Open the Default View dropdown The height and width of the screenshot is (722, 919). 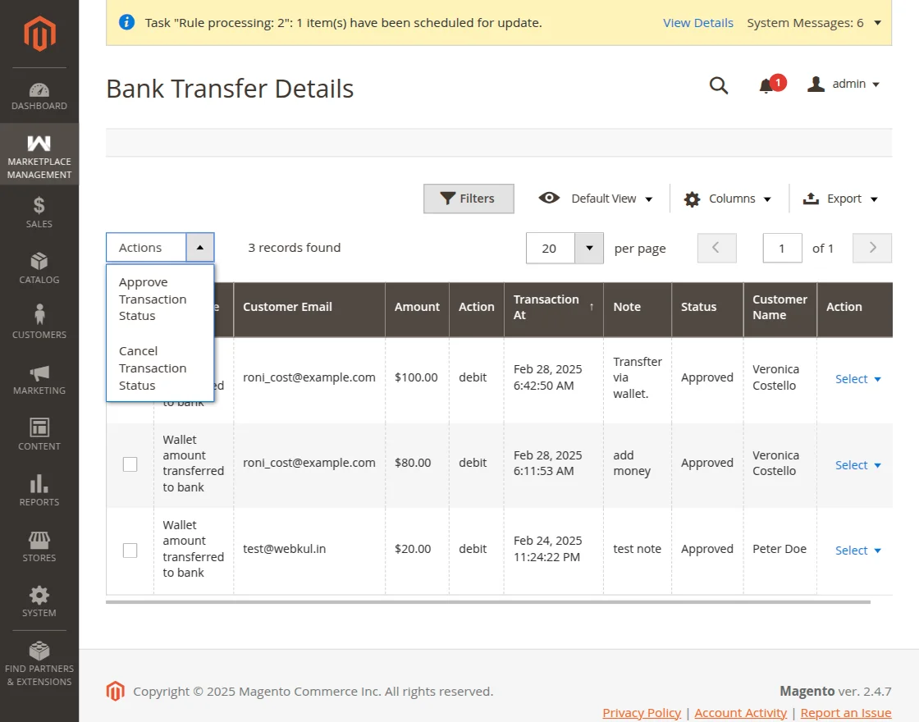pyautogui.click(x=605, y=199)
